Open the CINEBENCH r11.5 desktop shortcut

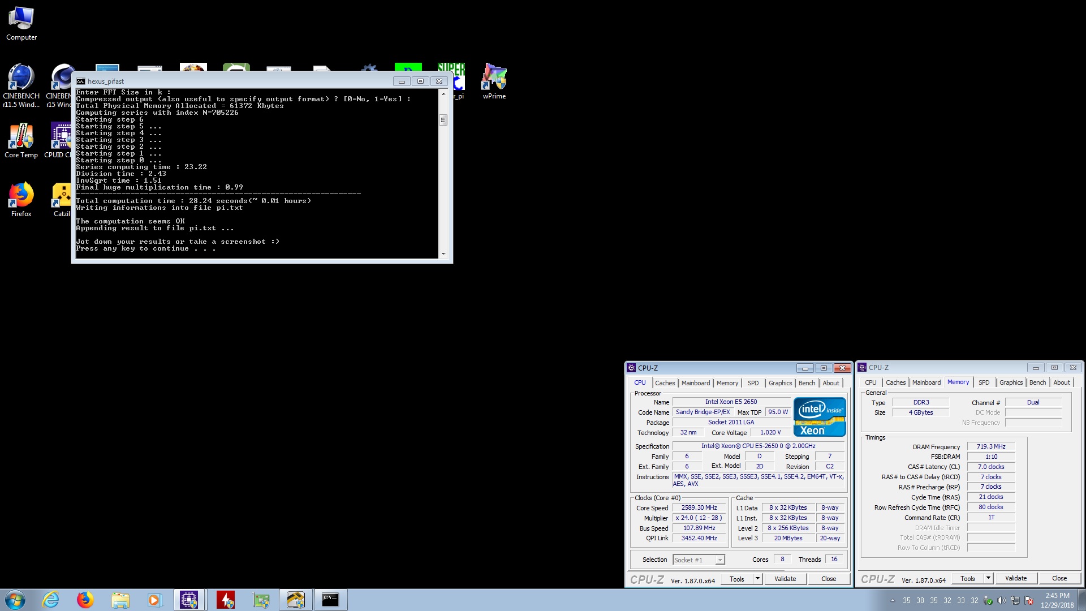(21, 85)
